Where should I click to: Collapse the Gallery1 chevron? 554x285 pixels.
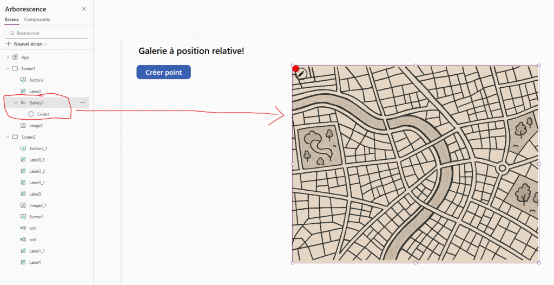[16, 102]
